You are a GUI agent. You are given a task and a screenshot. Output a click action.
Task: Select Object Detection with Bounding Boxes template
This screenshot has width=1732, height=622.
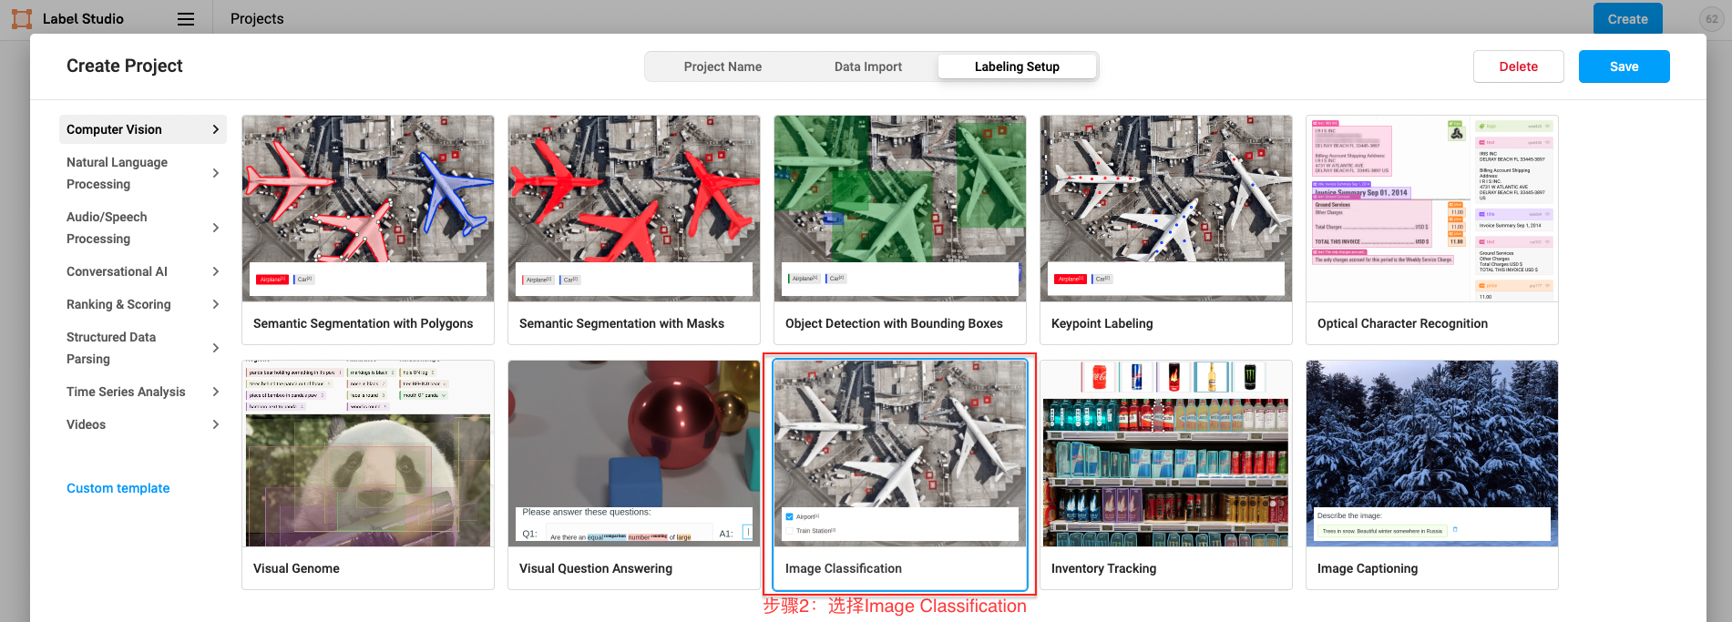(900, 229)
